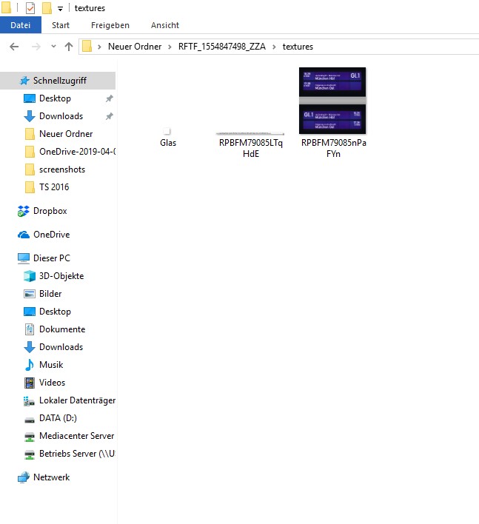Expand chevron before Neuer Ordner breadcrumb
The image size is (479, 524).
click(x=99, y=47)
